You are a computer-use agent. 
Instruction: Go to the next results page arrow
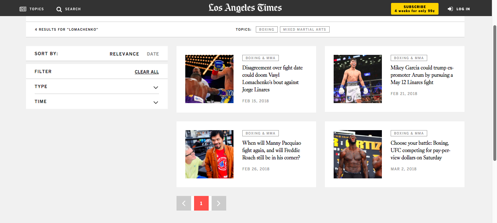(x=219, y=203)
